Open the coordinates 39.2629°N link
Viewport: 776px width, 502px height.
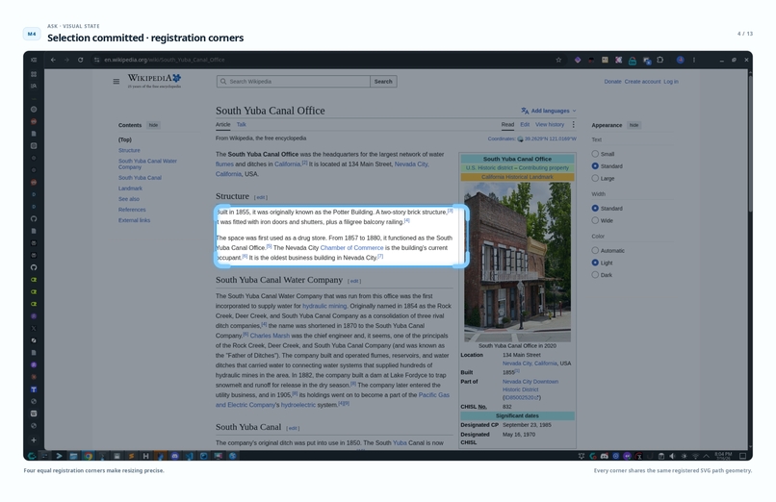click(551, 138)
